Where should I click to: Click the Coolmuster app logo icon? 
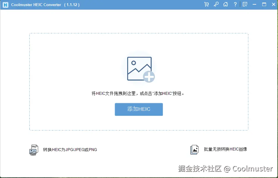point(5,4)
